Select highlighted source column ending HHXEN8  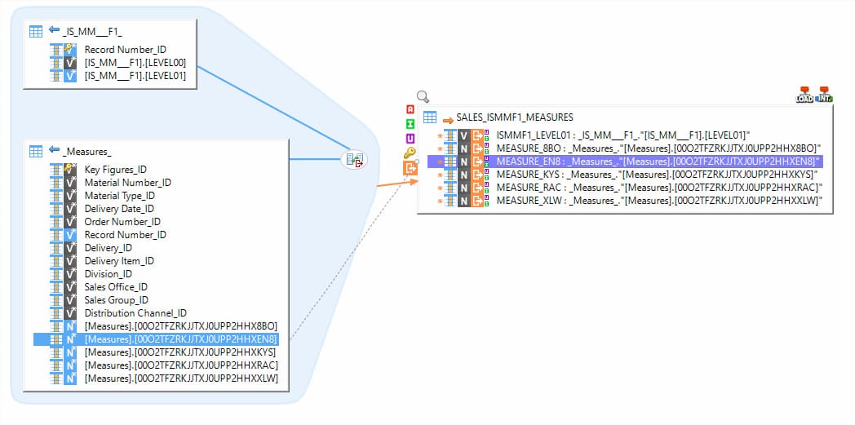(x=181, y=339)
